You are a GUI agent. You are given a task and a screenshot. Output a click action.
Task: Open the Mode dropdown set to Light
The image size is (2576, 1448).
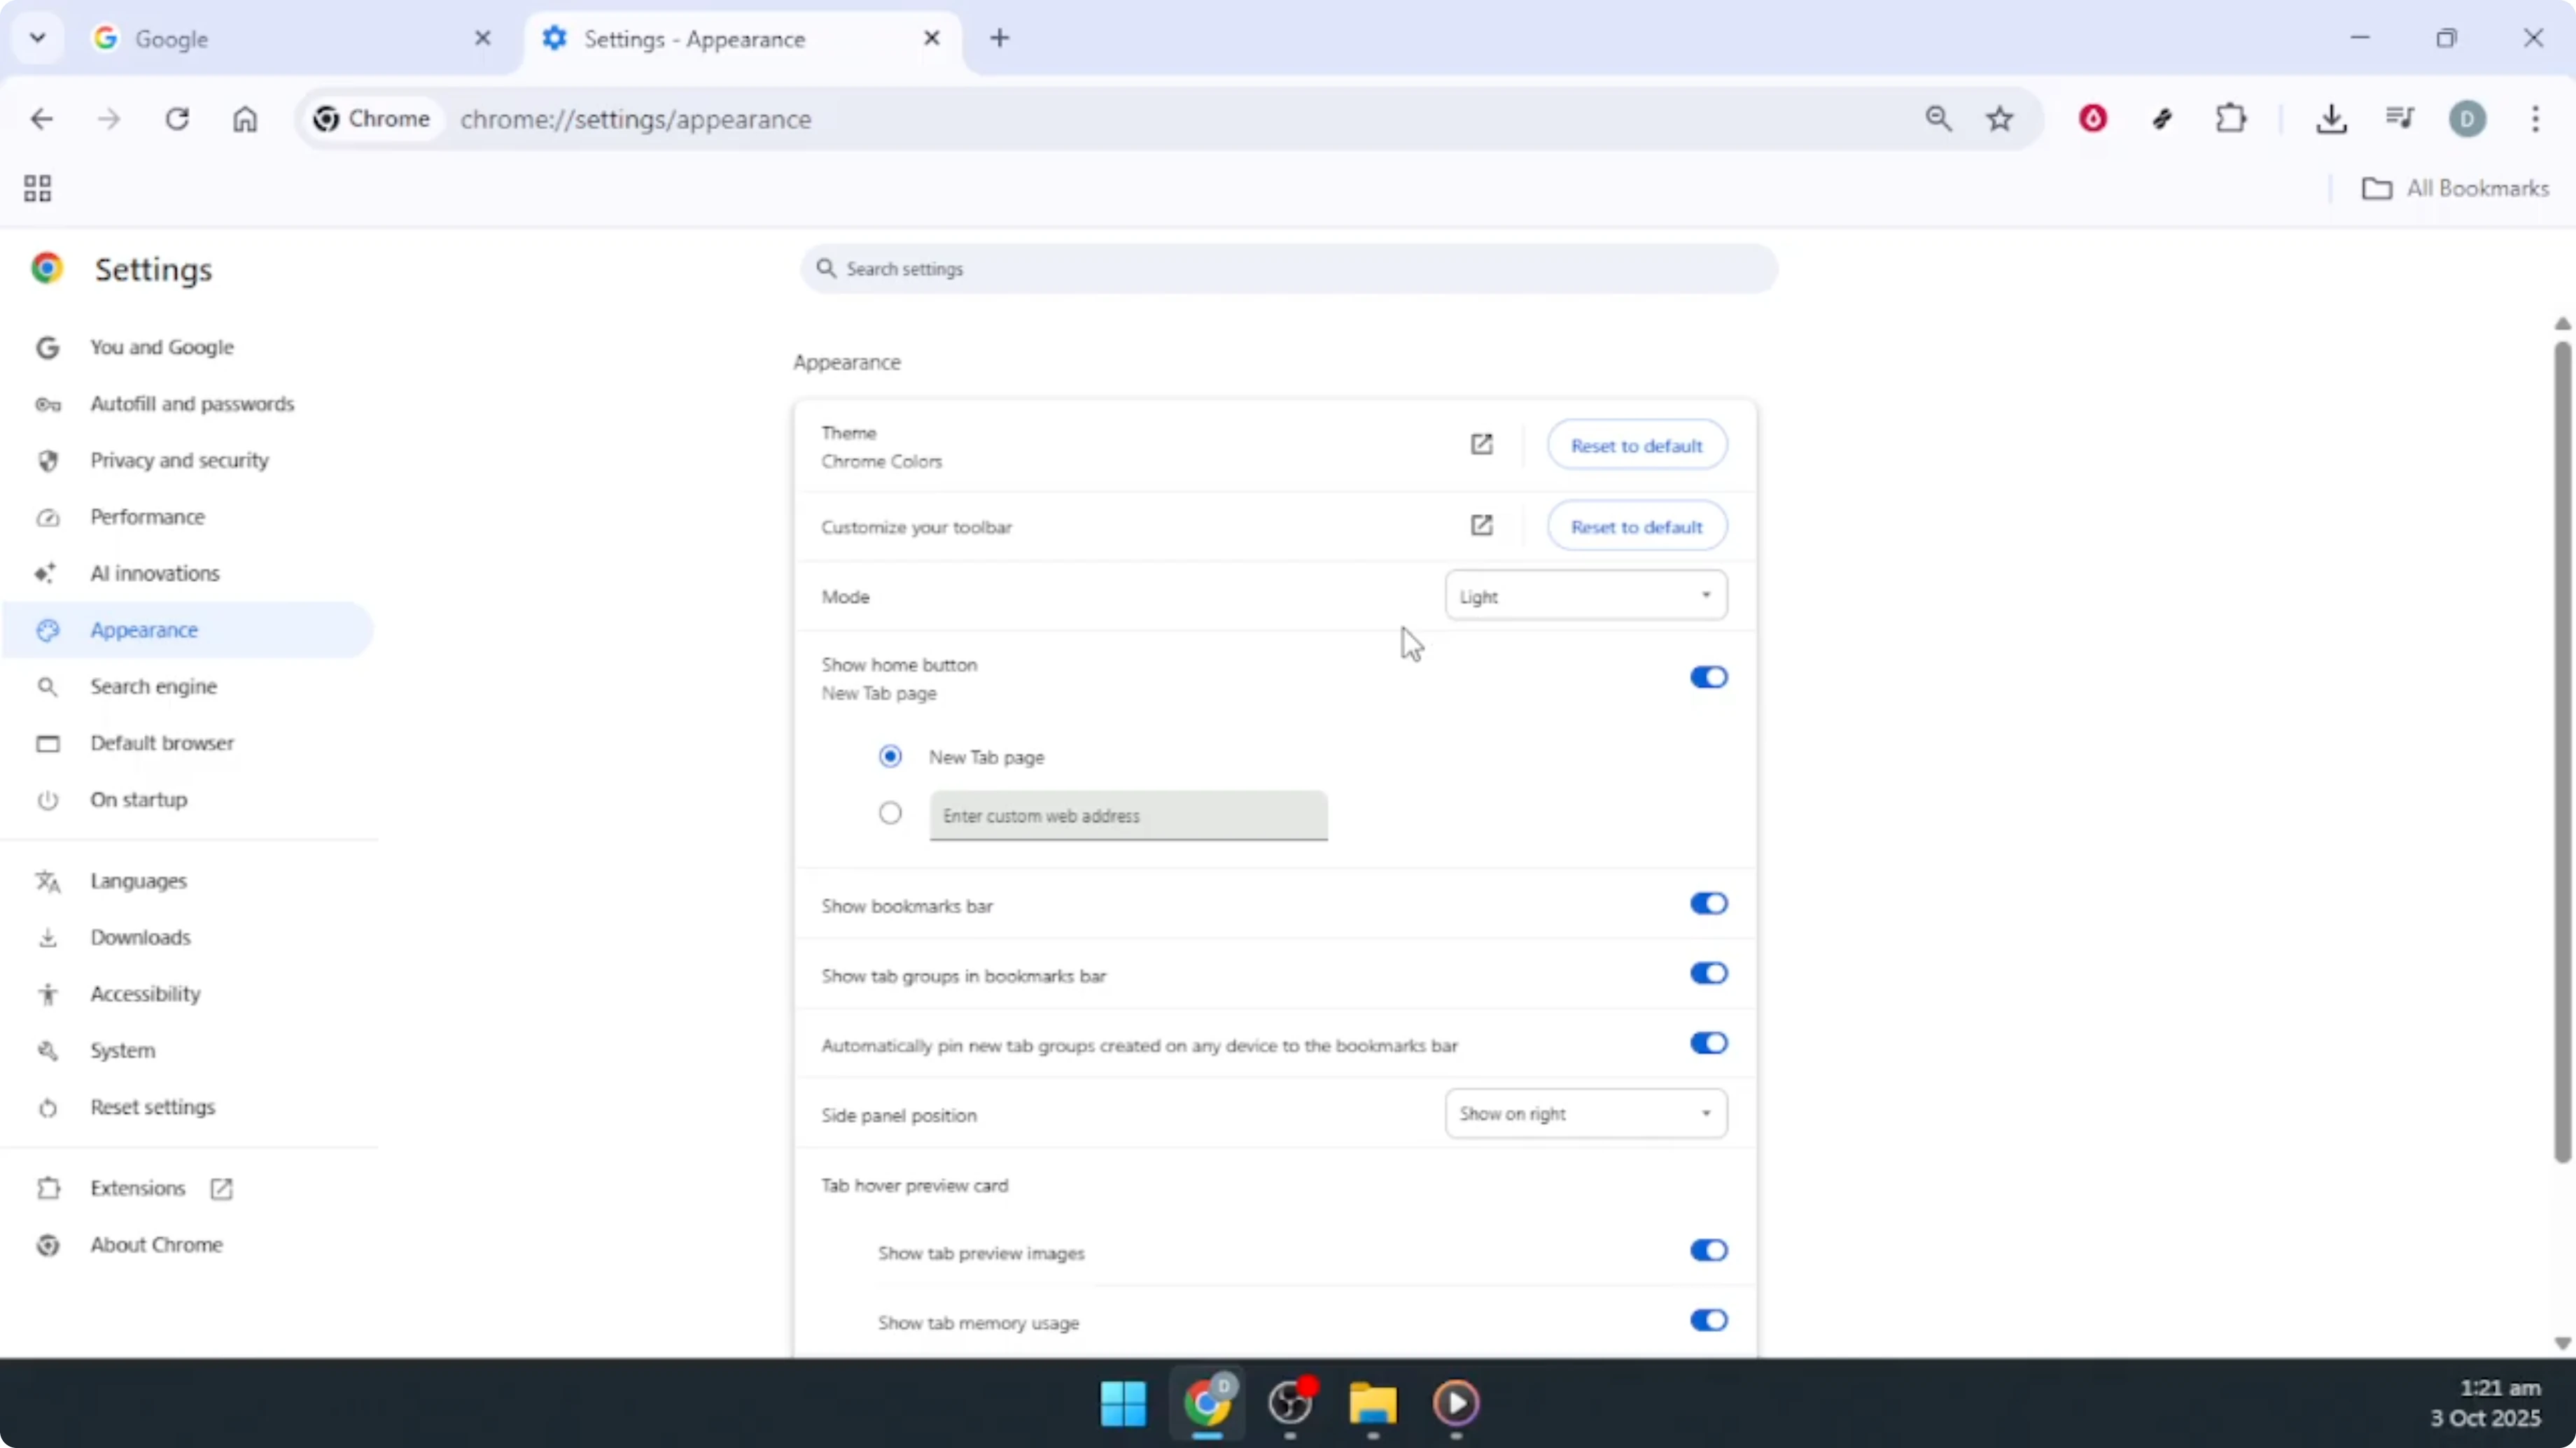tap(1586, 595)
